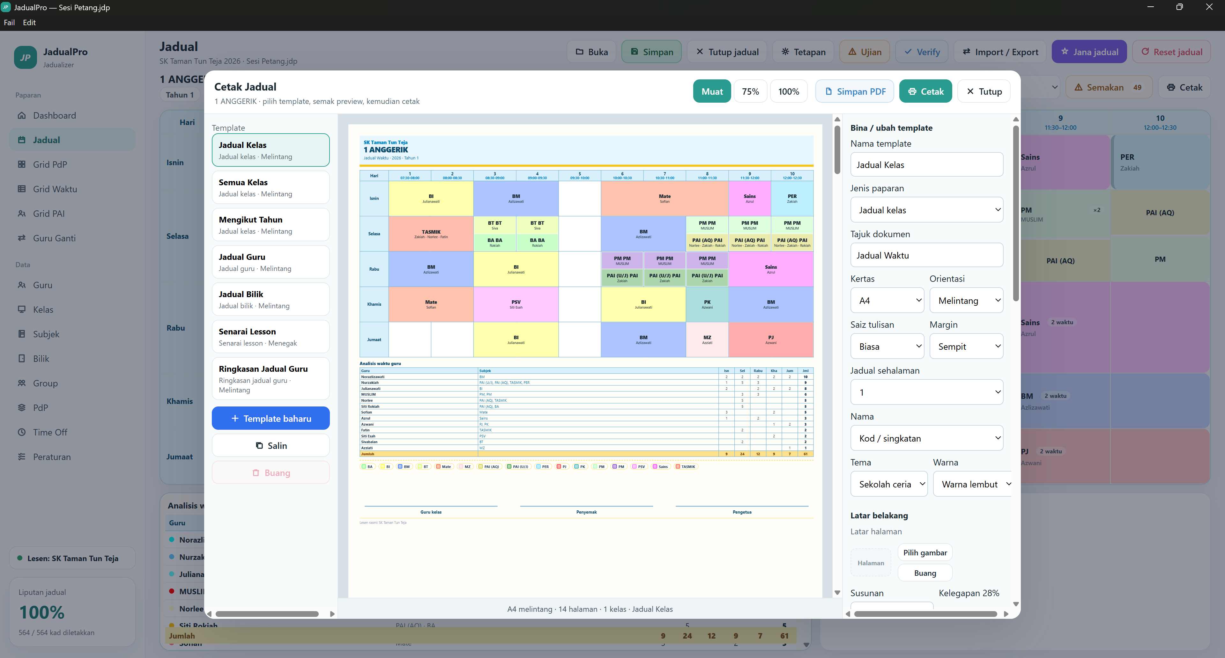Open the Group data page

pyautogui.click(x=72, y=384)
